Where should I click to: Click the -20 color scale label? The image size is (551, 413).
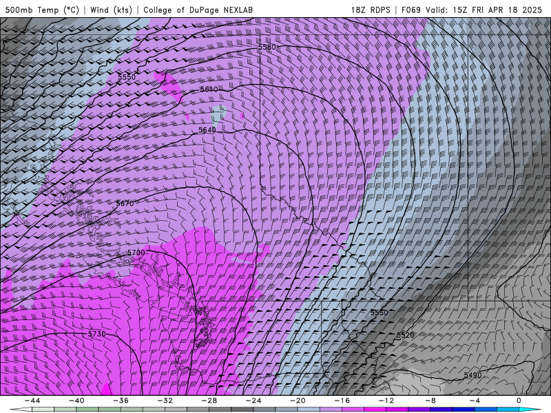point(298,401)
